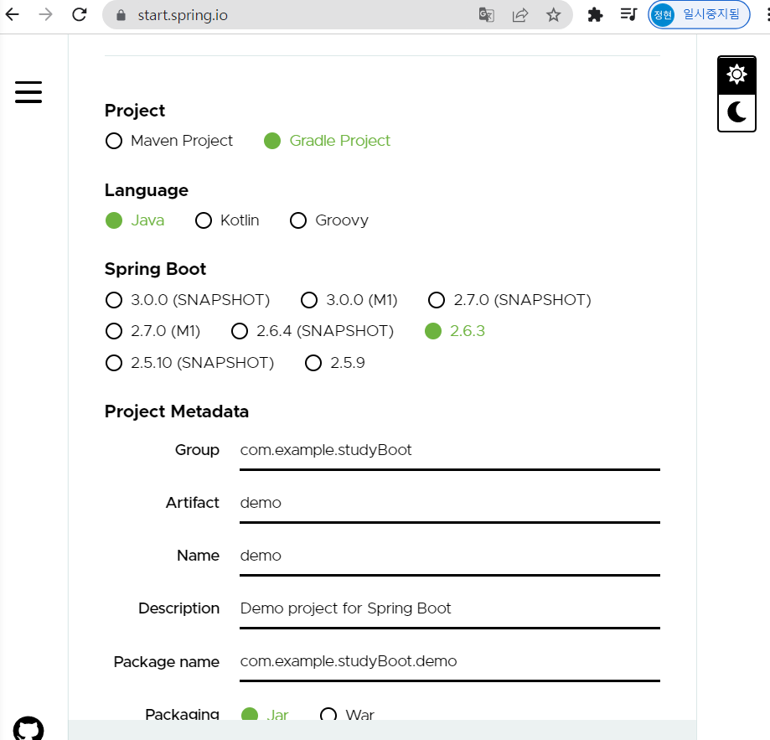This screenshot has height=740, width=770.
Task: Open the browser extensions puzzle icon
Action: click(595, 15)
